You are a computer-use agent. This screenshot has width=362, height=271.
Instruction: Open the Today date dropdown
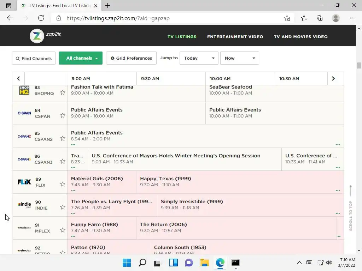point(199,58)
